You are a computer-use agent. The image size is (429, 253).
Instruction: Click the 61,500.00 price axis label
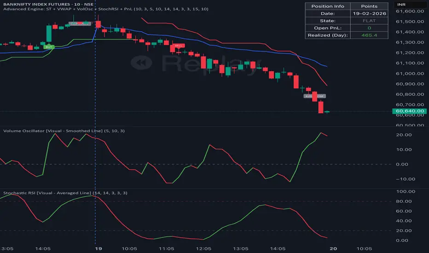click(x=410, y=22)
